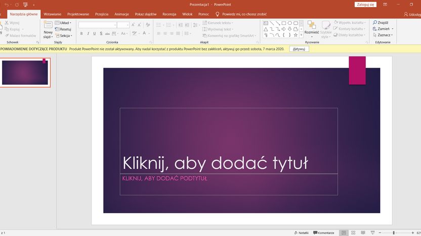Select the text box shape
This screenshot has height=236, width=421.
[x=266, y=23]
